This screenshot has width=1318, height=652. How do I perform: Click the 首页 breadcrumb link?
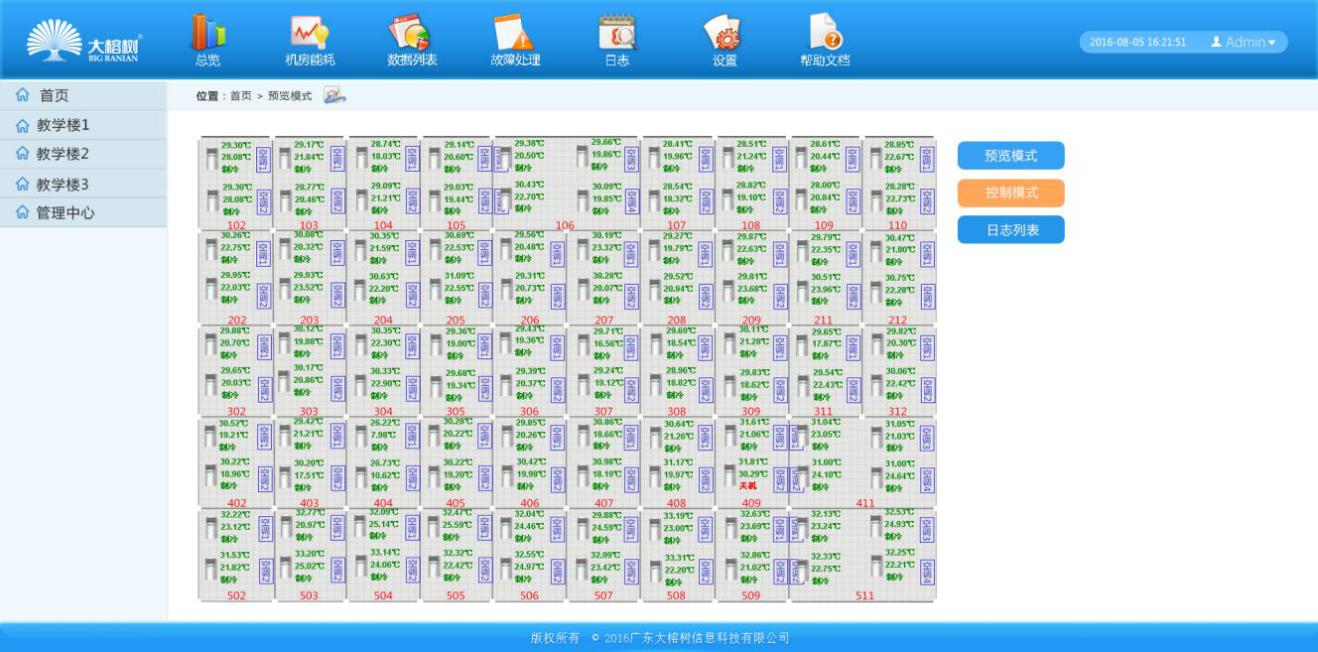pyautogui.click(x=241, y=96)
